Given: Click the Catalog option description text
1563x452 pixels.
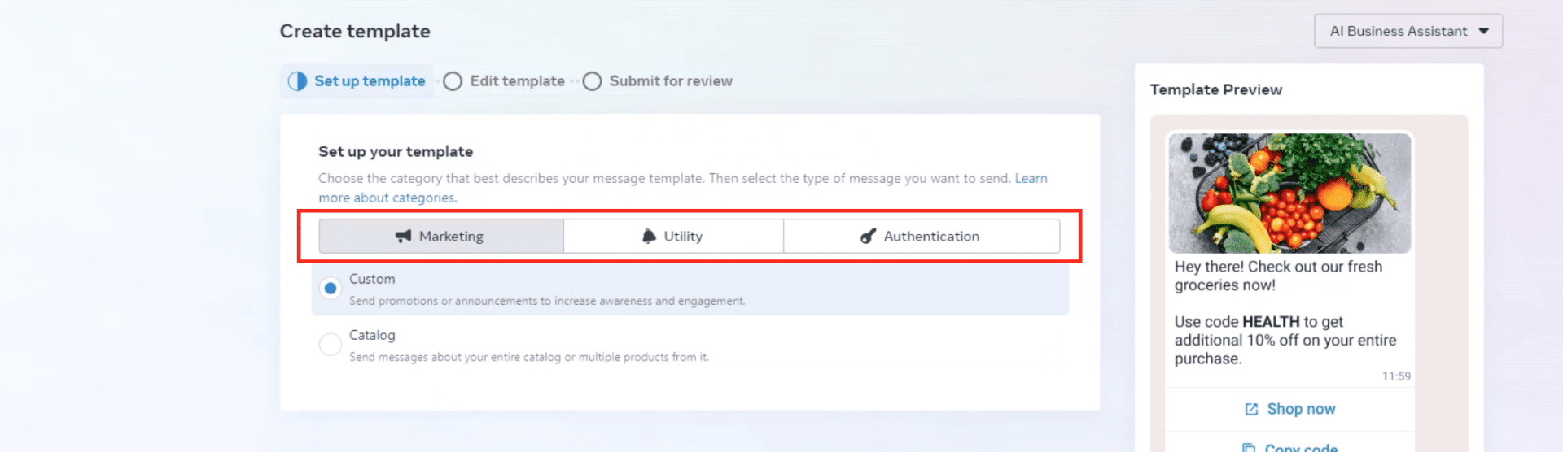Looking at the screenshot, I should point(528,357).
